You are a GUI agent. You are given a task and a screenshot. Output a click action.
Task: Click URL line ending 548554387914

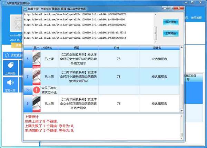75,38
